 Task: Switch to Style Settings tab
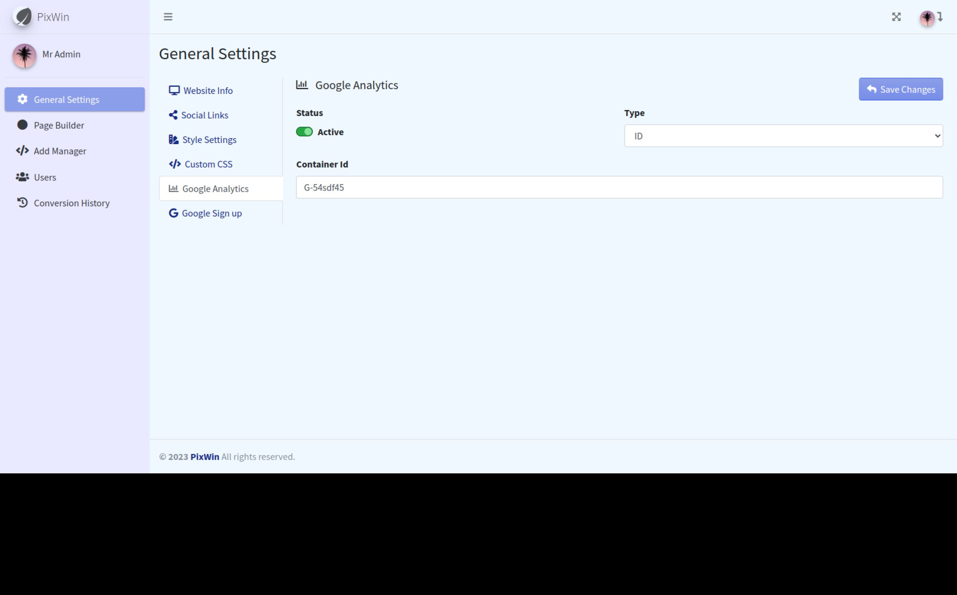[221, 140]
